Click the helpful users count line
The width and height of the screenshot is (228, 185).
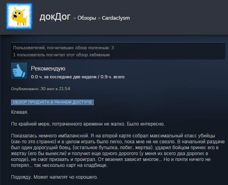click(63, 48)
